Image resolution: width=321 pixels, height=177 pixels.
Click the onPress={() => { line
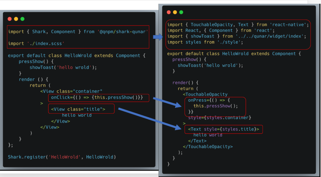(209, 100)
